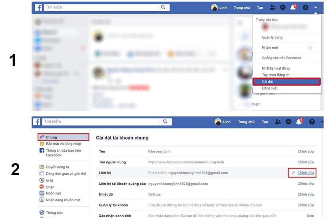Click the Facebook logo in the bottom screenshot
This screenshot has width=336, height=218.
click(37, 122)
